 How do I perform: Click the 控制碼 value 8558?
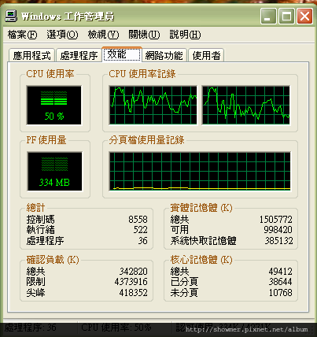(x=138, y=219)
